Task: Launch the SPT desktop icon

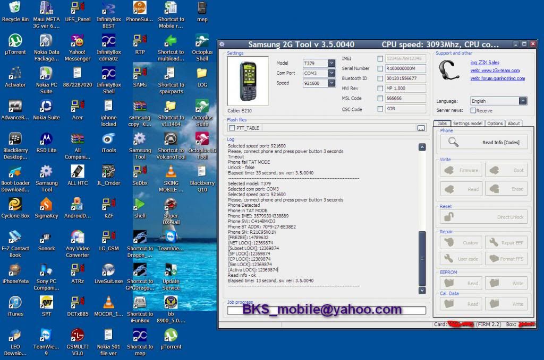Action: [x=46, y=306]
